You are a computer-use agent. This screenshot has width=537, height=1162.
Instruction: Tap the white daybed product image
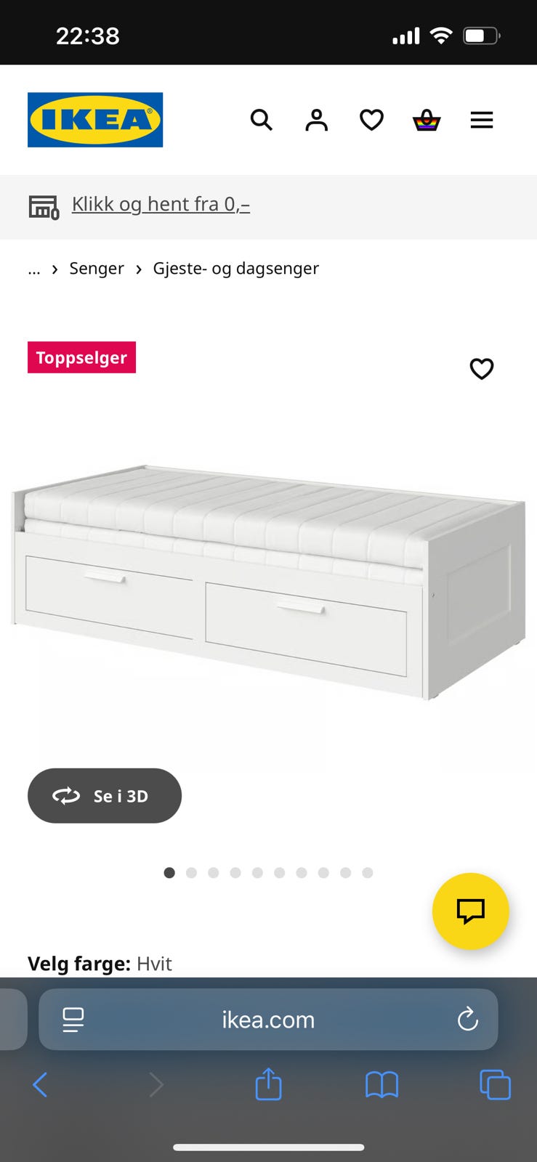pyautogui.click(x=268, y=581)
